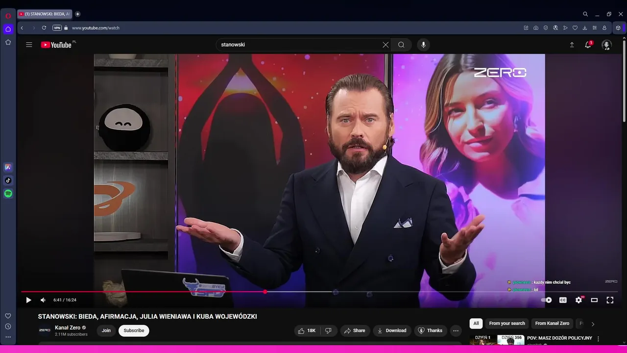Open the POV: MASZ DOZÓR POLICYJNY title

[559, 338]
